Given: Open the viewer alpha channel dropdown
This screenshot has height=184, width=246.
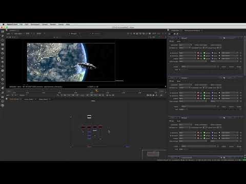Looking at the screenshot, I should pyautogui.click(x=18, y=34).
